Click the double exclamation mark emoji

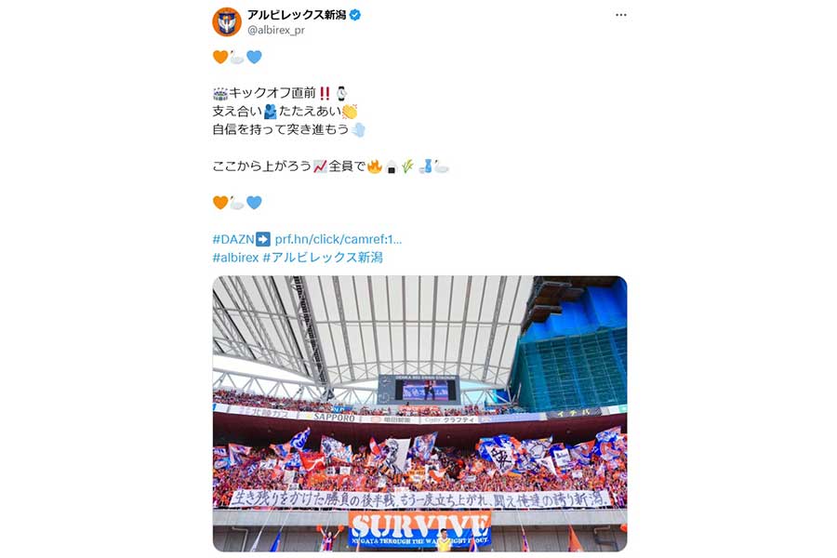point(325,93)
